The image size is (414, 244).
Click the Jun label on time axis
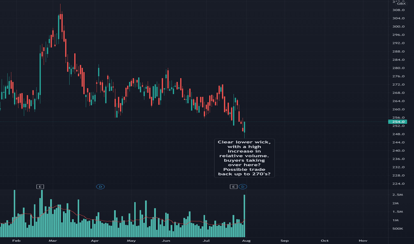pos(166,240)
